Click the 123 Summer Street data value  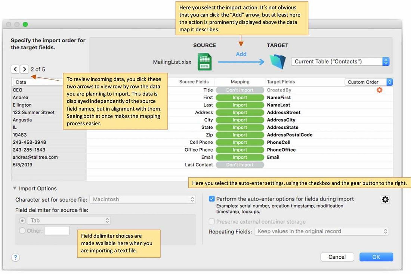click(34, 112)
